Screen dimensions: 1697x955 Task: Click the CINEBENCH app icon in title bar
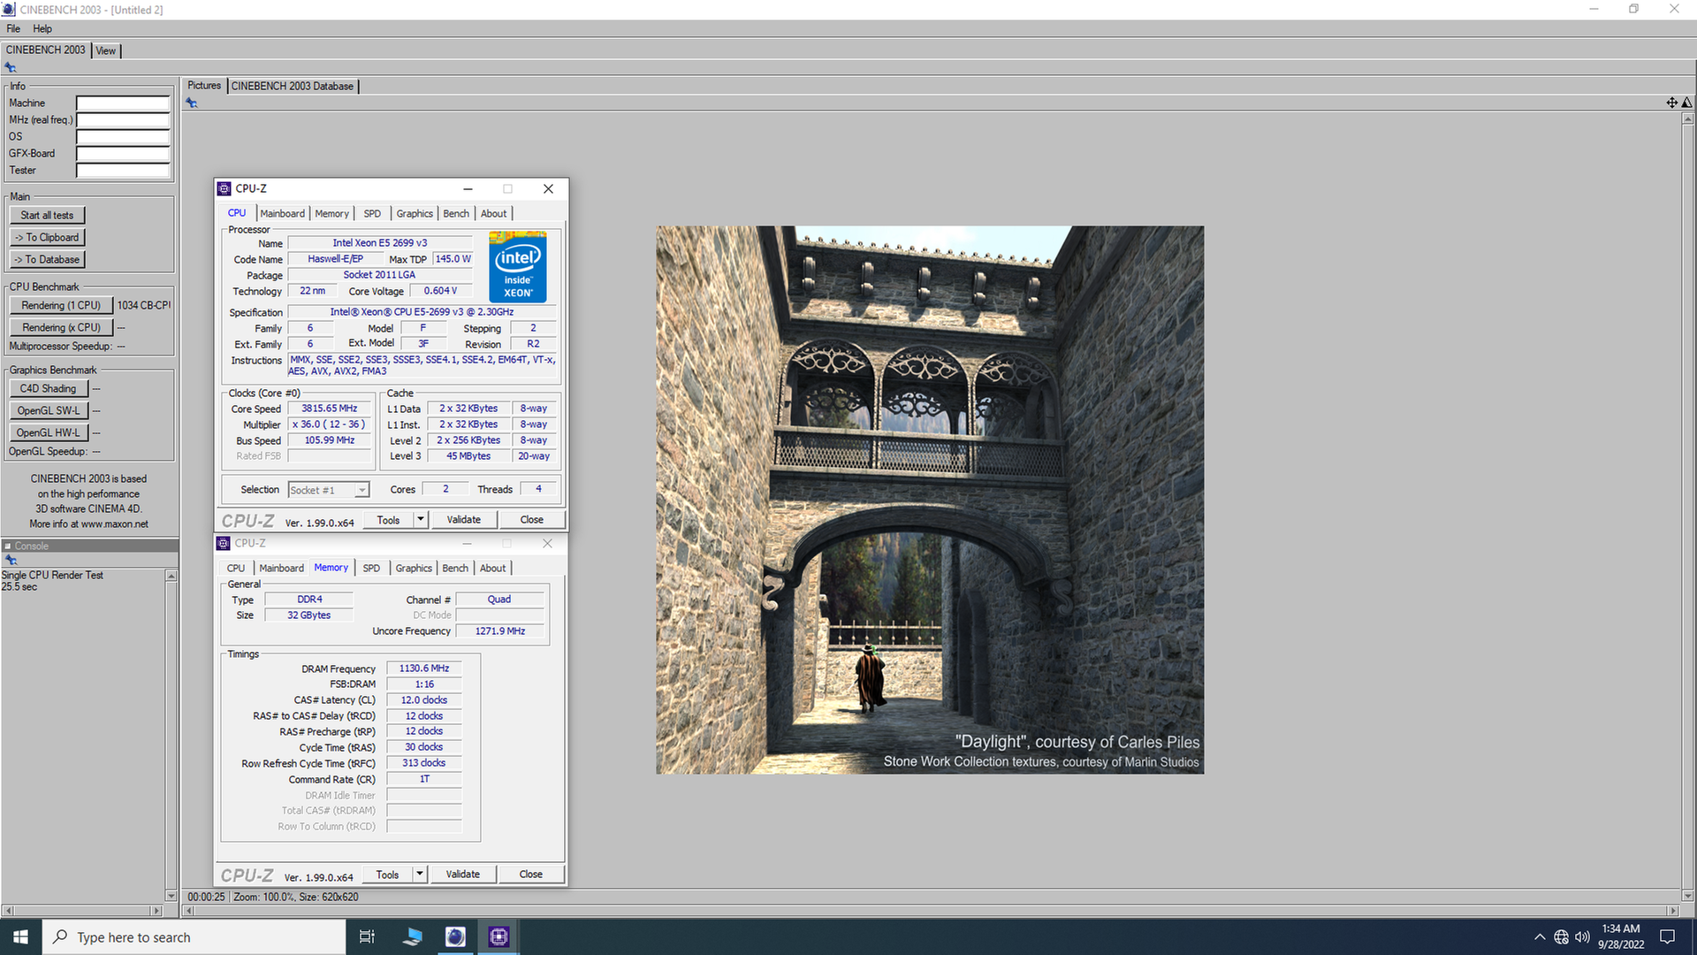tap(9, 9)
